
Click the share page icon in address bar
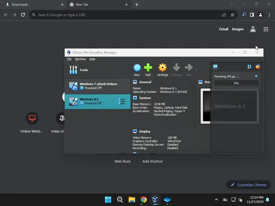[x=224, y=15]
